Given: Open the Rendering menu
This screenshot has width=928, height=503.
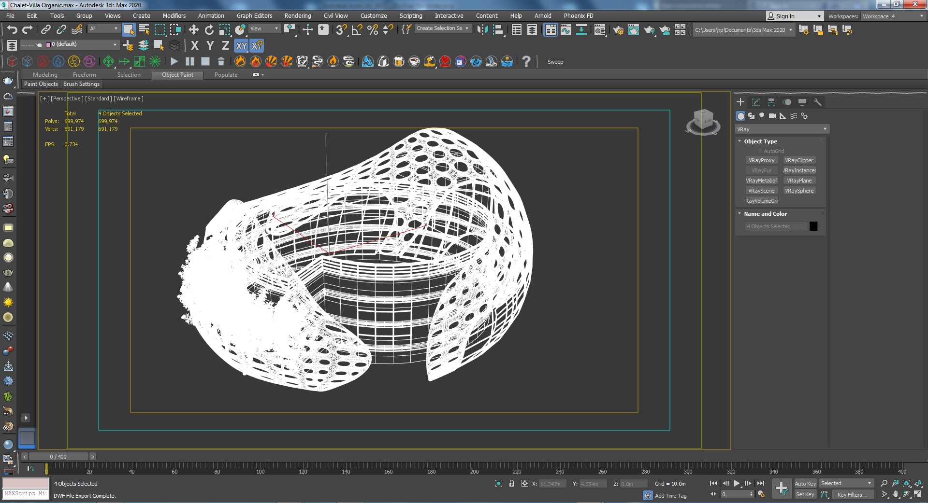Looking at the screenshot, I should [297, 16].
